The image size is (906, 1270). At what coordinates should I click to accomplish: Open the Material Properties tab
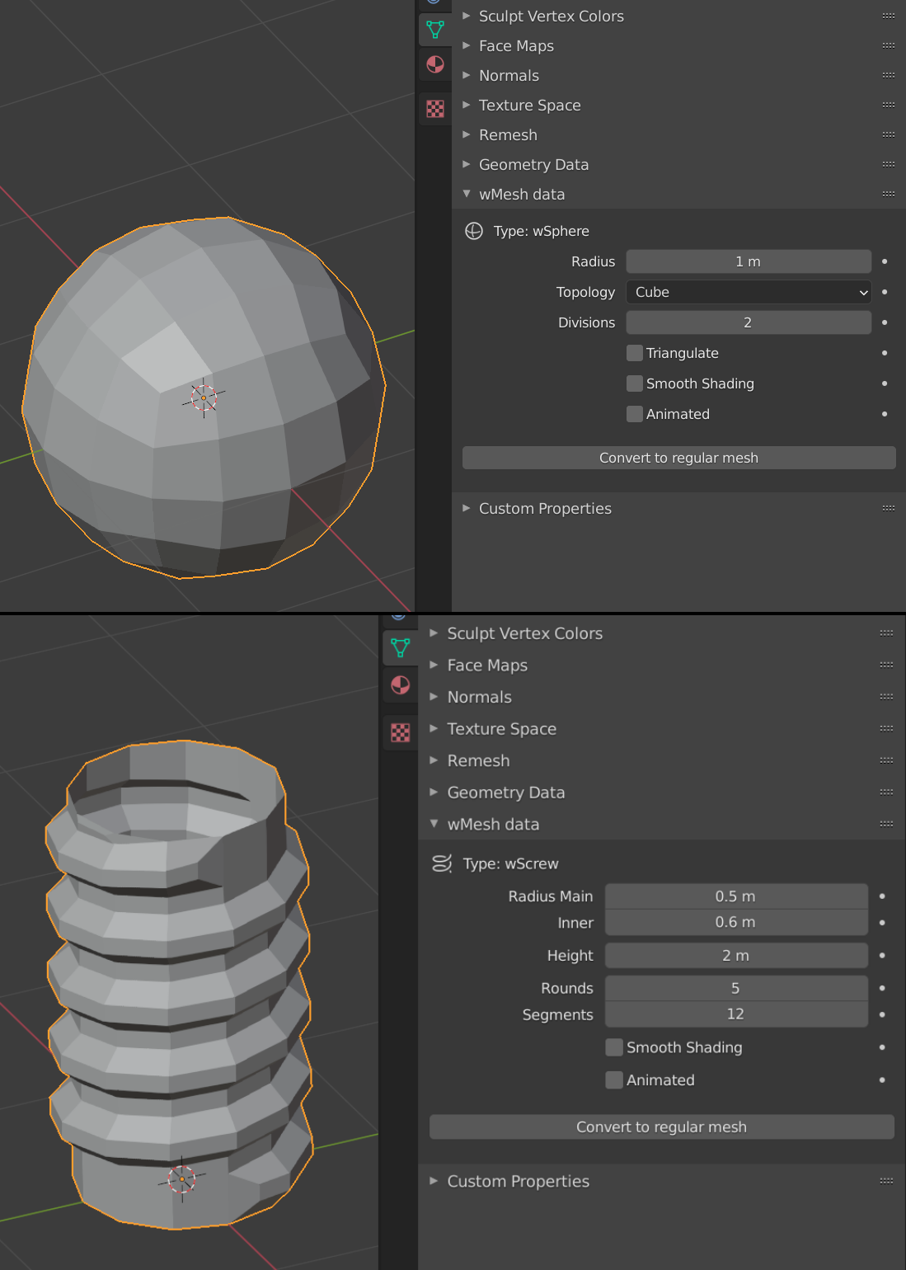click(434, 65)
